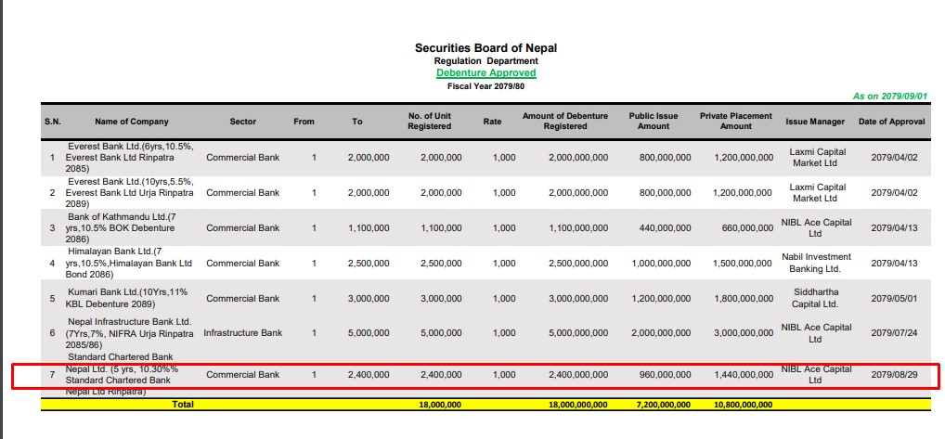Click the 18,000,000,000 total debenture amount

click(x=577, y=405)
